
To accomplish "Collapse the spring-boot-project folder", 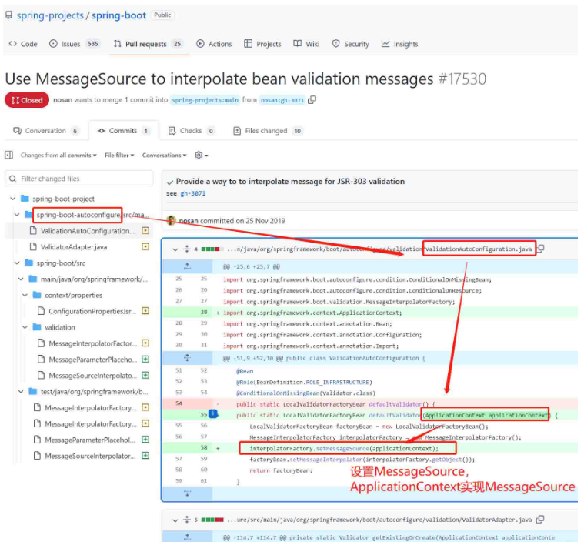I will (x=13, y=199).
